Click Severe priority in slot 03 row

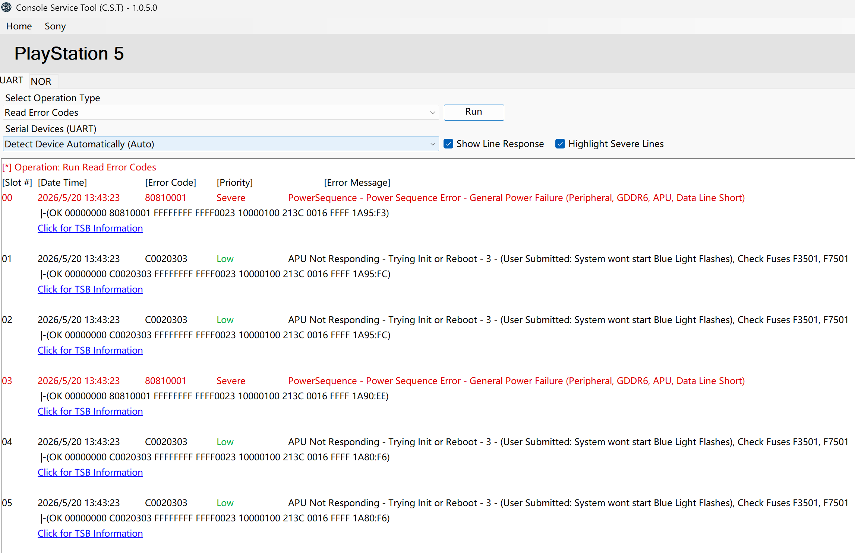click(x=231, y=381)
